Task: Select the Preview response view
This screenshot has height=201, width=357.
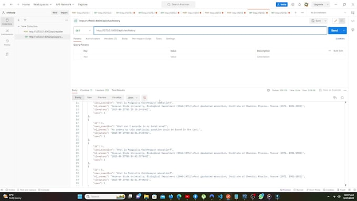Action: click(x=102, y=98)
